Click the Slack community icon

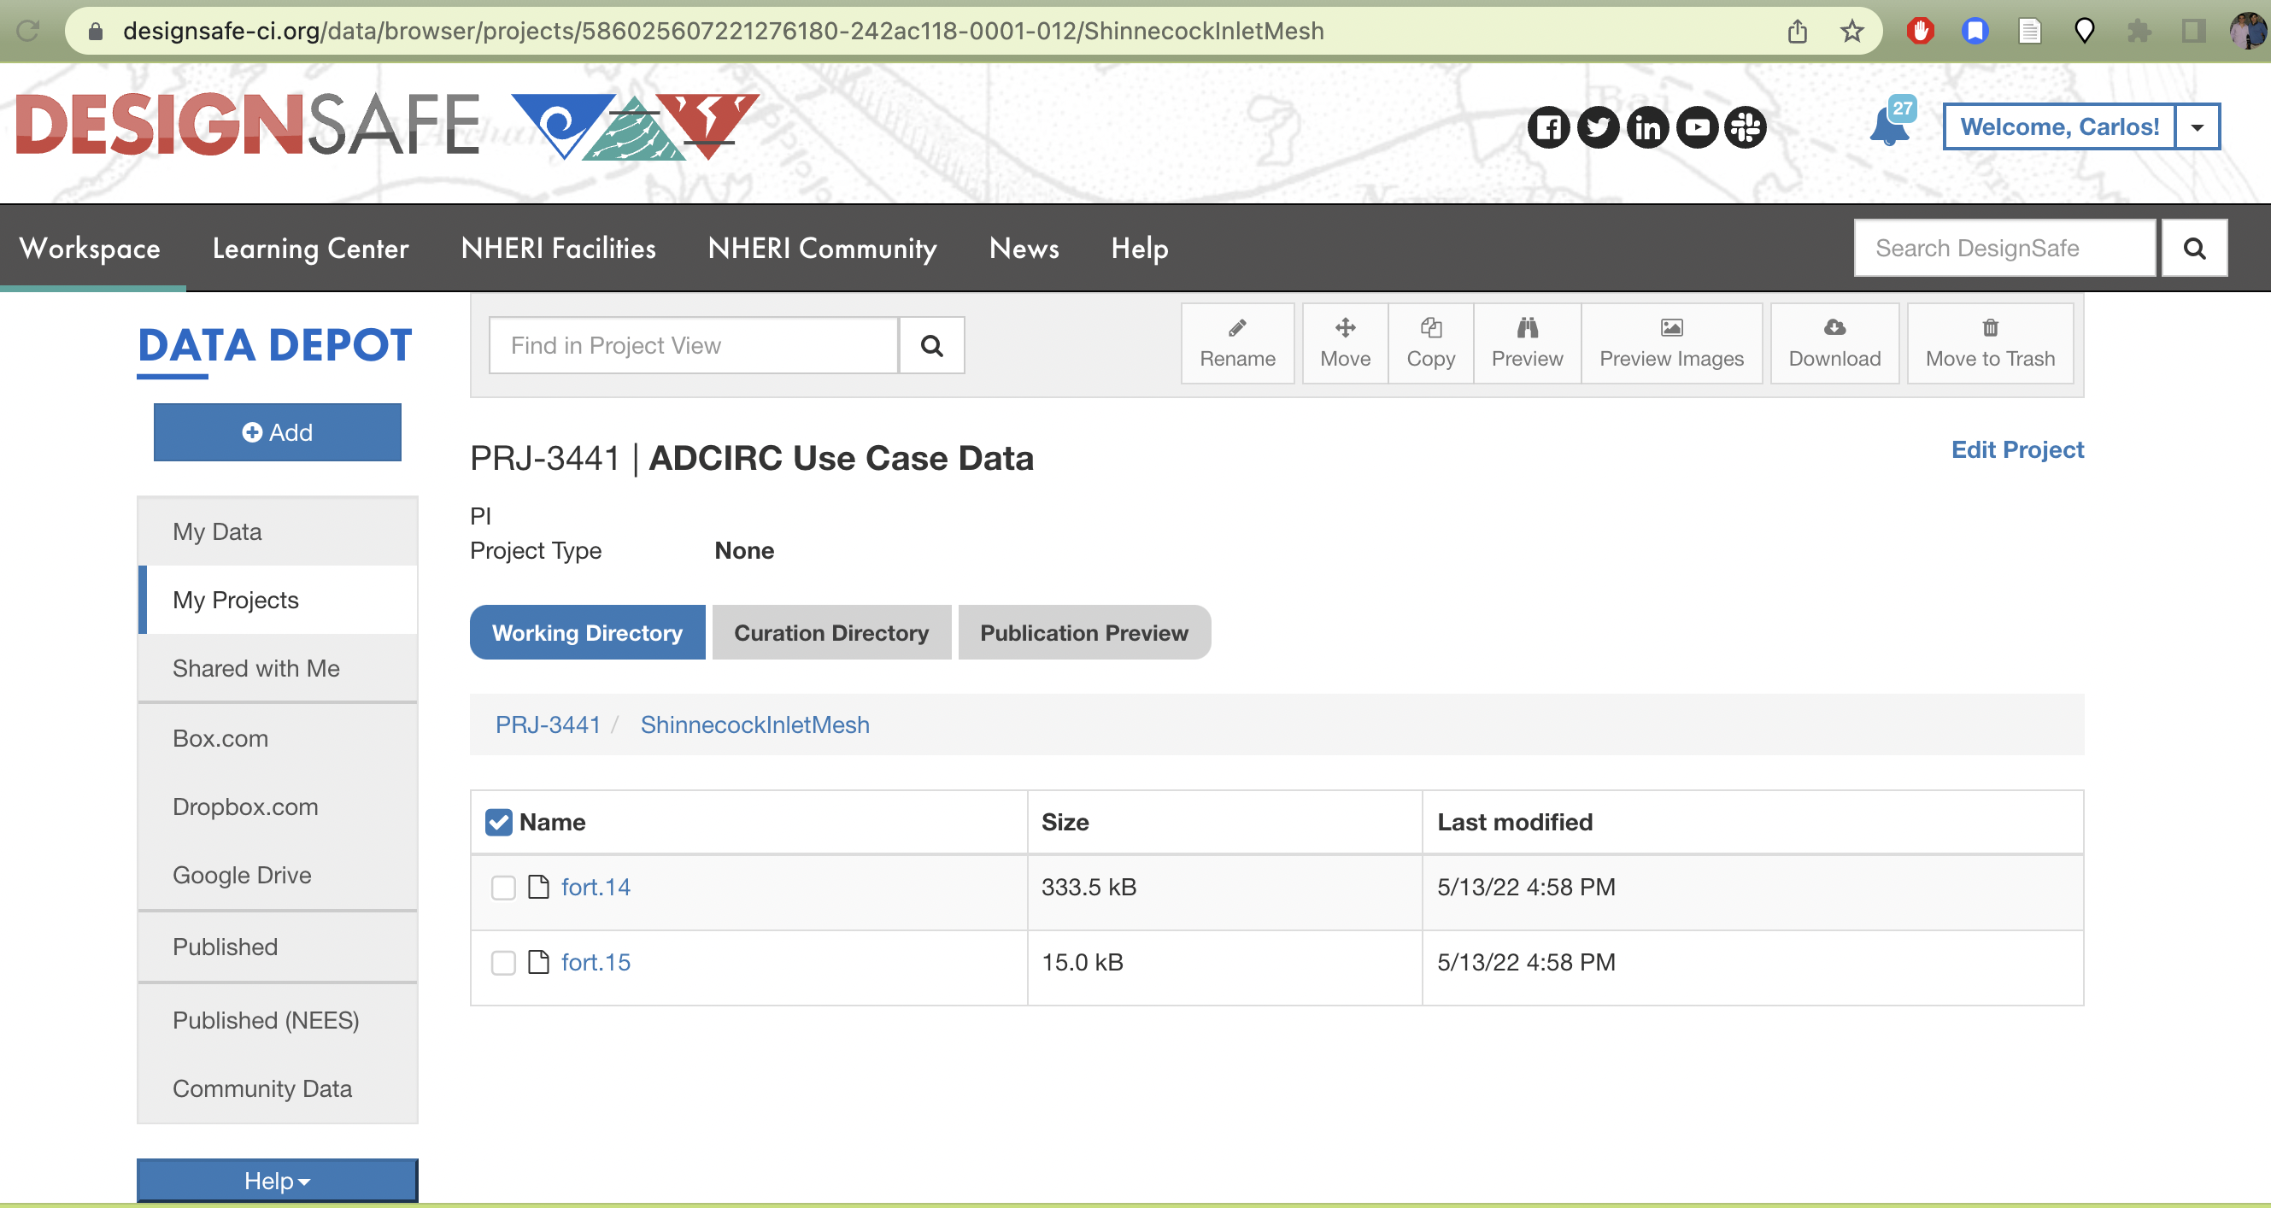[1746, 128]
